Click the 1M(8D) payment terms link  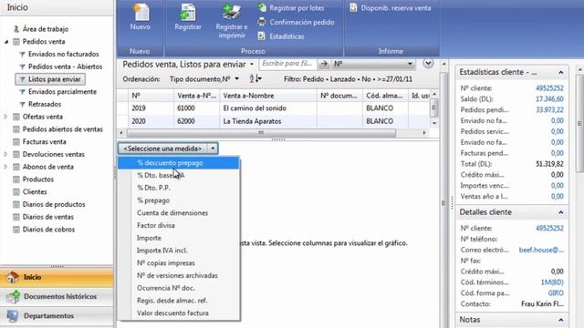click(552, 282)
